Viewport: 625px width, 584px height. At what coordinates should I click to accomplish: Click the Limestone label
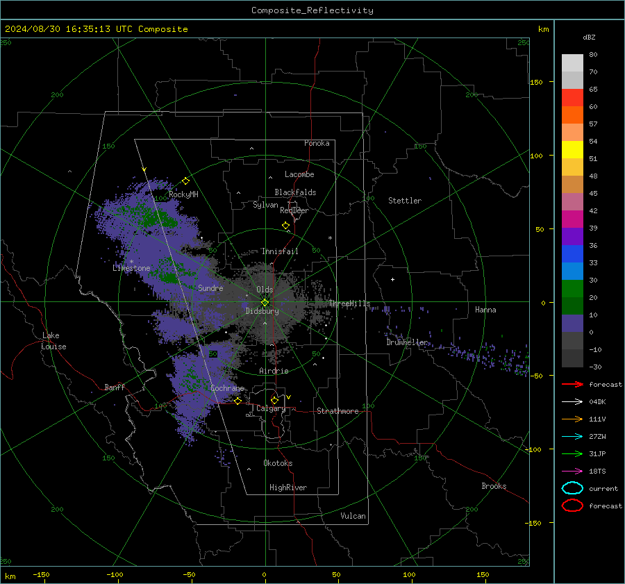click(x=131, y=268)
